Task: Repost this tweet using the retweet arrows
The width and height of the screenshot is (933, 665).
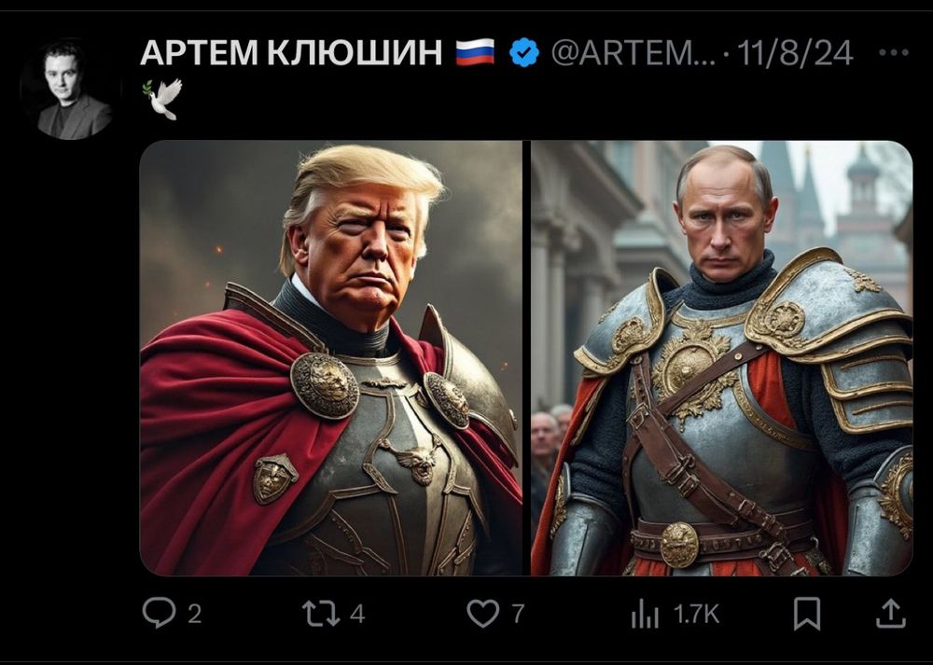Action: (321, 614)
